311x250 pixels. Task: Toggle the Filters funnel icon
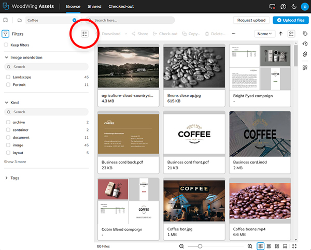6,34
